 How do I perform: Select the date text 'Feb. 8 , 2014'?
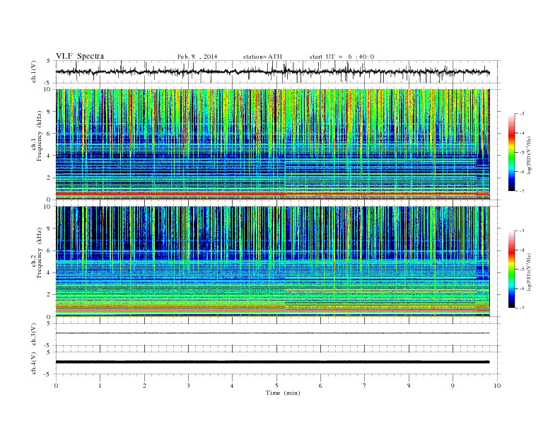(x=197, y=57)
